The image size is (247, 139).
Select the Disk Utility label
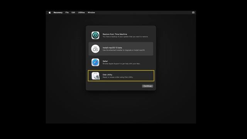point(107,75)
